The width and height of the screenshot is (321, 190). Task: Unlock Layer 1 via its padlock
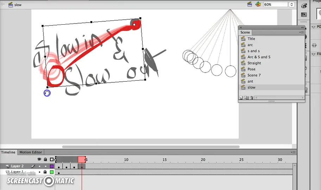click(45, 172)
